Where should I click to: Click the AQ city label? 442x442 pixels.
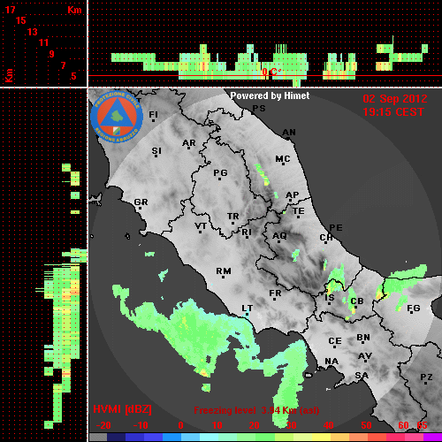(279, 235)
